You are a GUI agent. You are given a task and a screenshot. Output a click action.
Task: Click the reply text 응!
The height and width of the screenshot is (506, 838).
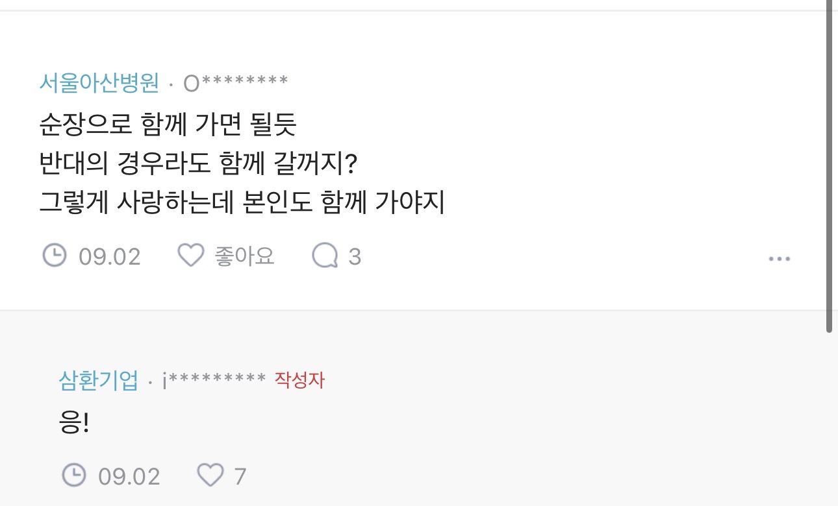(x=73, y=424)
